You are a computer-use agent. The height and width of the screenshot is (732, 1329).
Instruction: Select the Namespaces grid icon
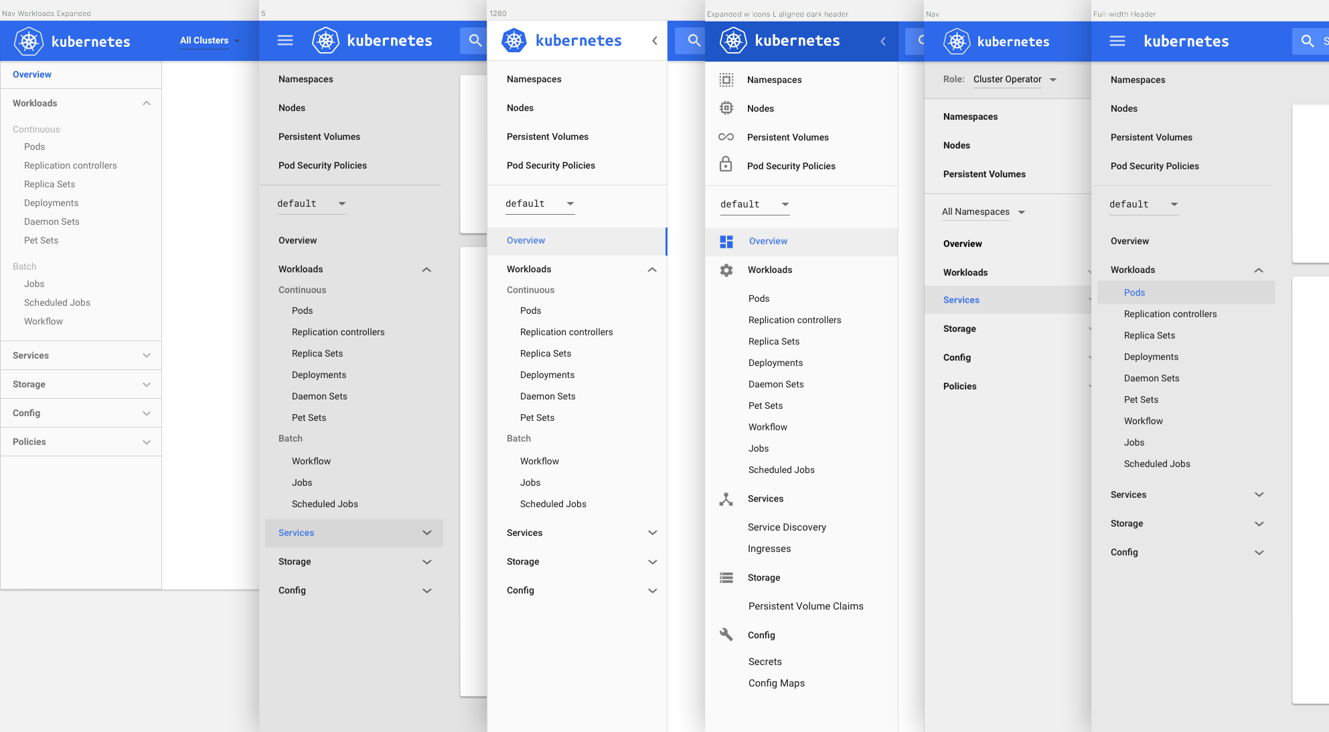coord(726,80)
